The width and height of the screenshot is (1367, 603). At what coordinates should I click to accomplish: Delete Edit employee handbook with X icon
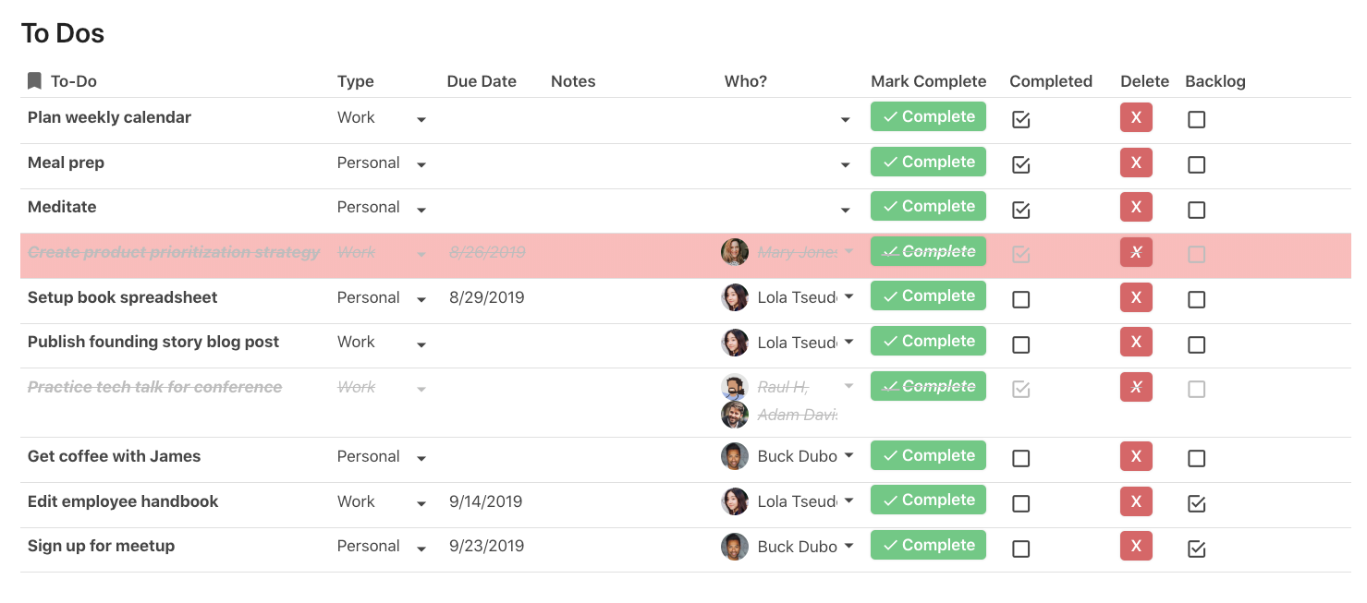[1136, 501]
